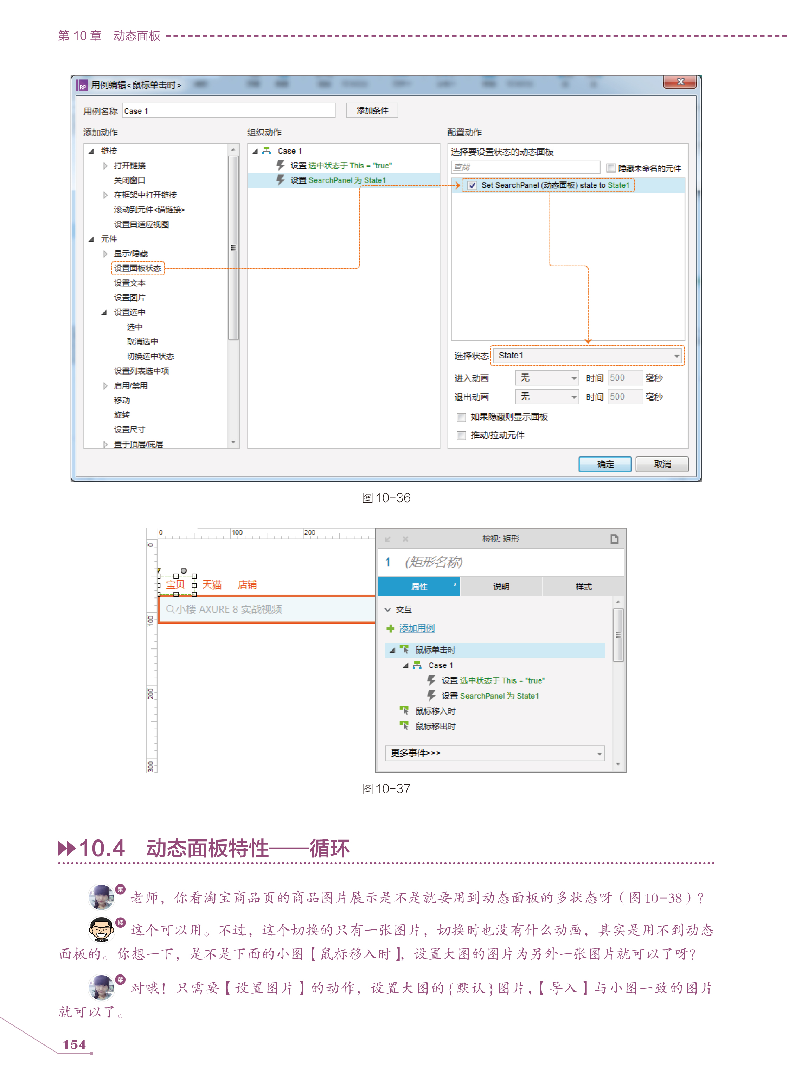Viewport: 789px width, 1080px height.
Task: Click the green plus icon for 添加用例
Action: pyautogui.click(x=390, y=628)
